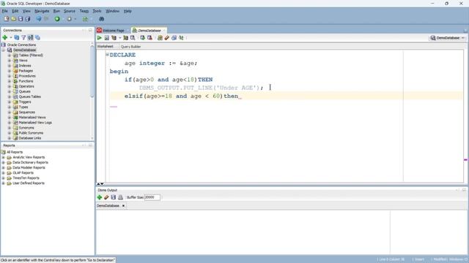Open the SQL Worksheet icon in main toolbar
Image resolution: width=469 pixels, height=263 pixels.
click(x=85, y=19)
